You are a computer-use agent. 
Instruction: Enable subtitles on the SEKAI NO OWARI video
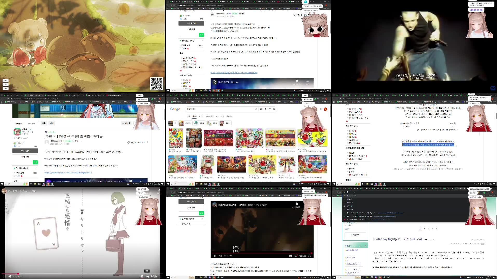coord(290,256)
